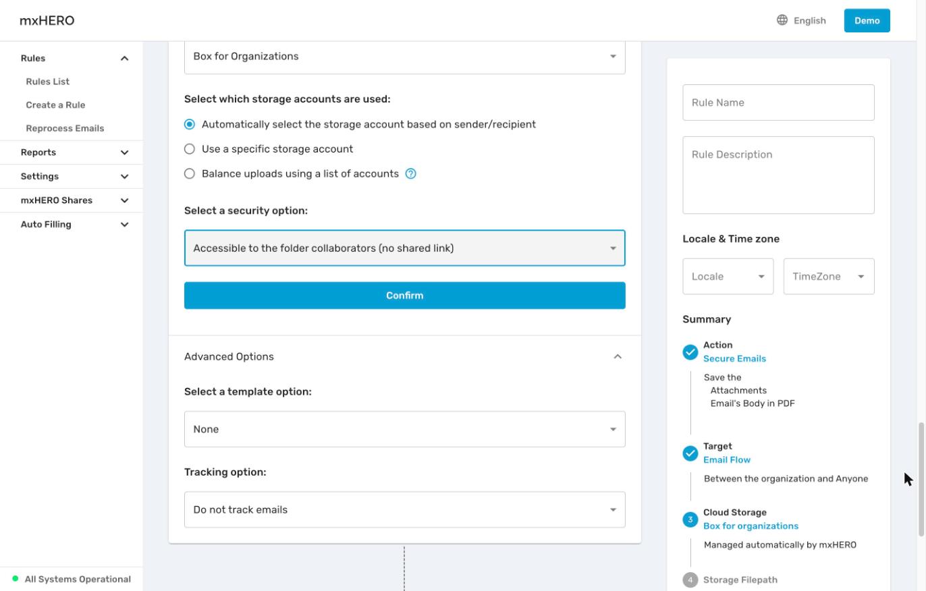Screen dimensions: 926x591
Task: Open the Box for Organizations dropdown
Action: click(x=405, y=57)
